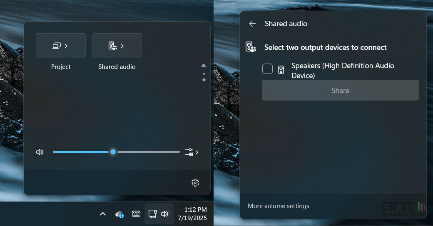Click the Shared audio header icon
The image size is (433, 226).
coord(251,47)
